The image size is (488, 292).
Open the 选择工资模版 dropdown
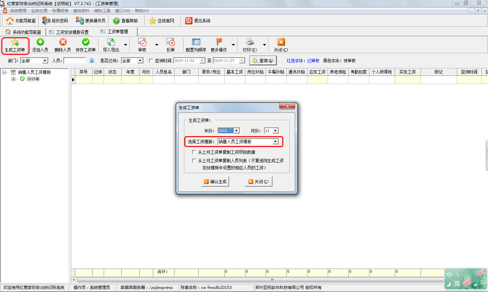(x=276, y=142)
